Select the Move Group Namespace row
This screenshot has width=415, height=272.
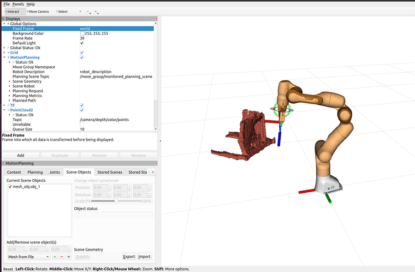(x=78, y=67)
